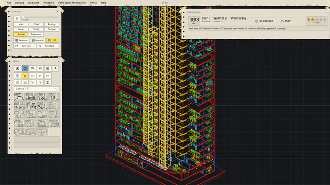Enable the Pricing overlay view
This screenshot has height=185, width=330.
coord(52,24)
